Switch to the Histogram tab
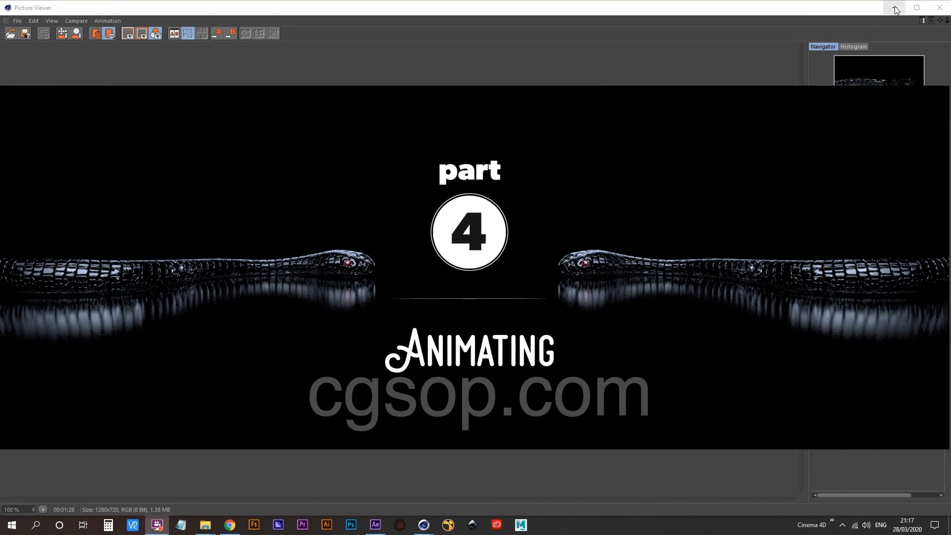This screenshot has width=951, height=535. 853,47
